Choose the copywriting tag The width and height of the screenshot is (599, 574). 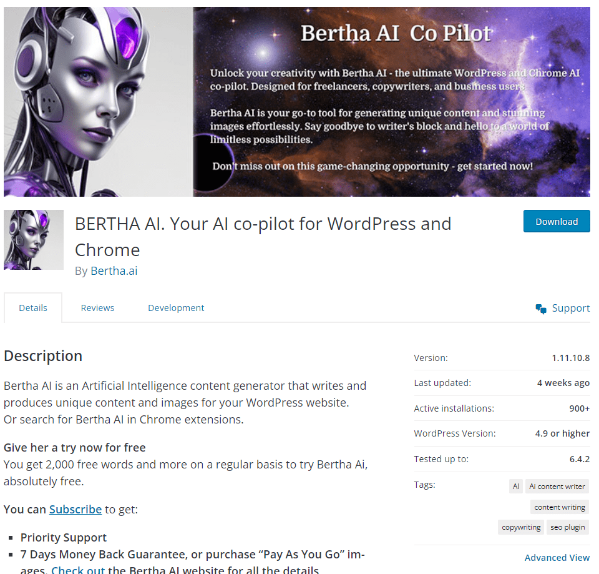[521, 527]
